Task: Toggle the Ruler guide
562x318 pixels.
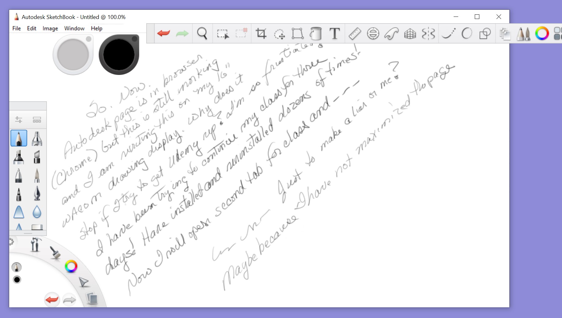Action: pos(355,33)
